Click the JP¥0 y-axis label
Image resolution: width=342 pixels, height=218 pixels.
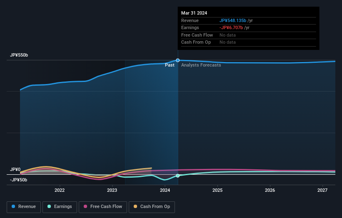click(15, 169)
